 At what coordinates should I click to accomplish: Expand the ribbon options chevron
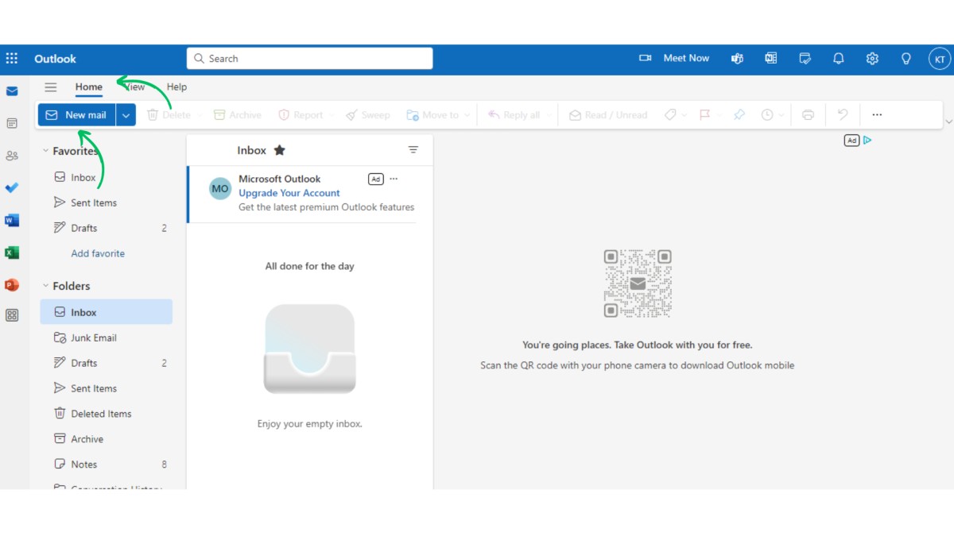[x=948, y=121]
